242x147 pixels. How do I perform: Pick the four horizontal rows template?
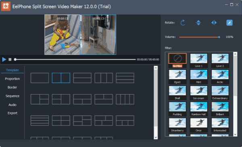point(40,120)
